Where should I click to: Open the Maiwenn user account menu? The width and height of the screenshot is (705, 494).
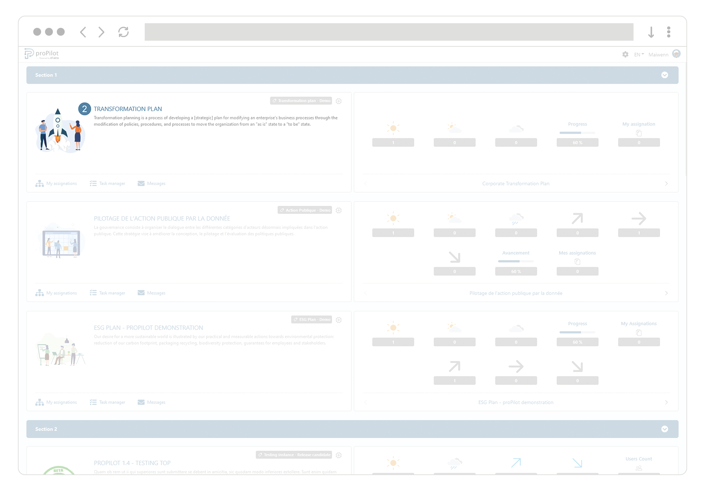coord(659,54)
